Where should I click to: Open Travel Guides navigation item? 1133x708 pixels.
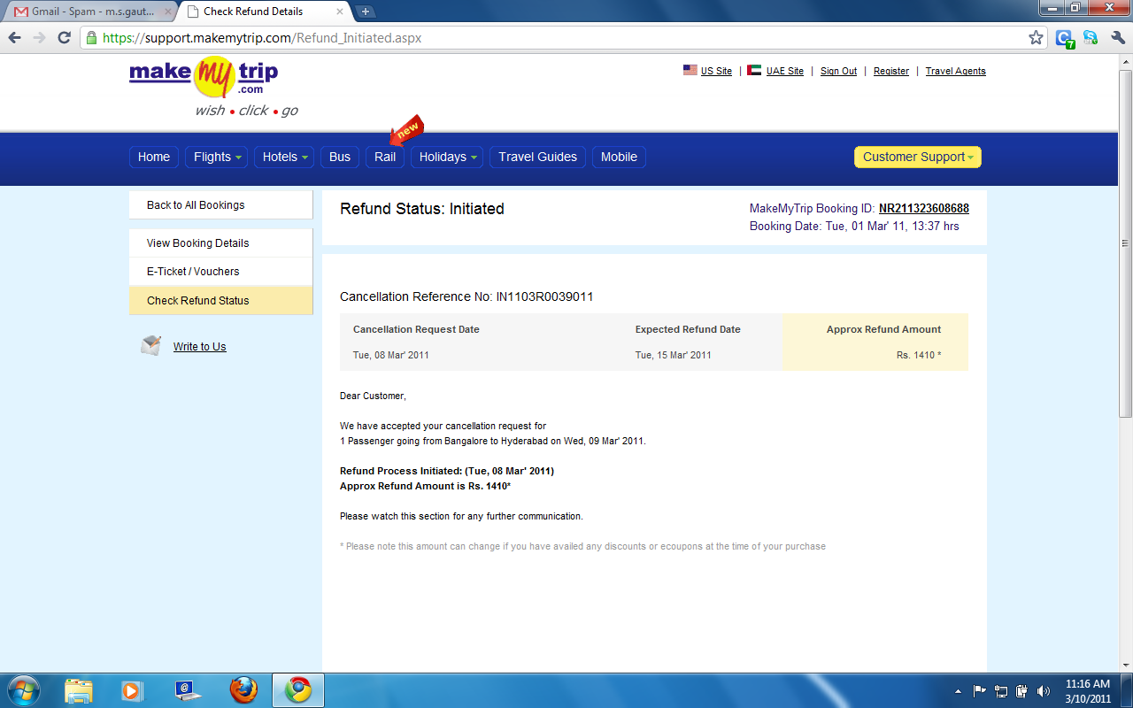[x=537, y=157]
